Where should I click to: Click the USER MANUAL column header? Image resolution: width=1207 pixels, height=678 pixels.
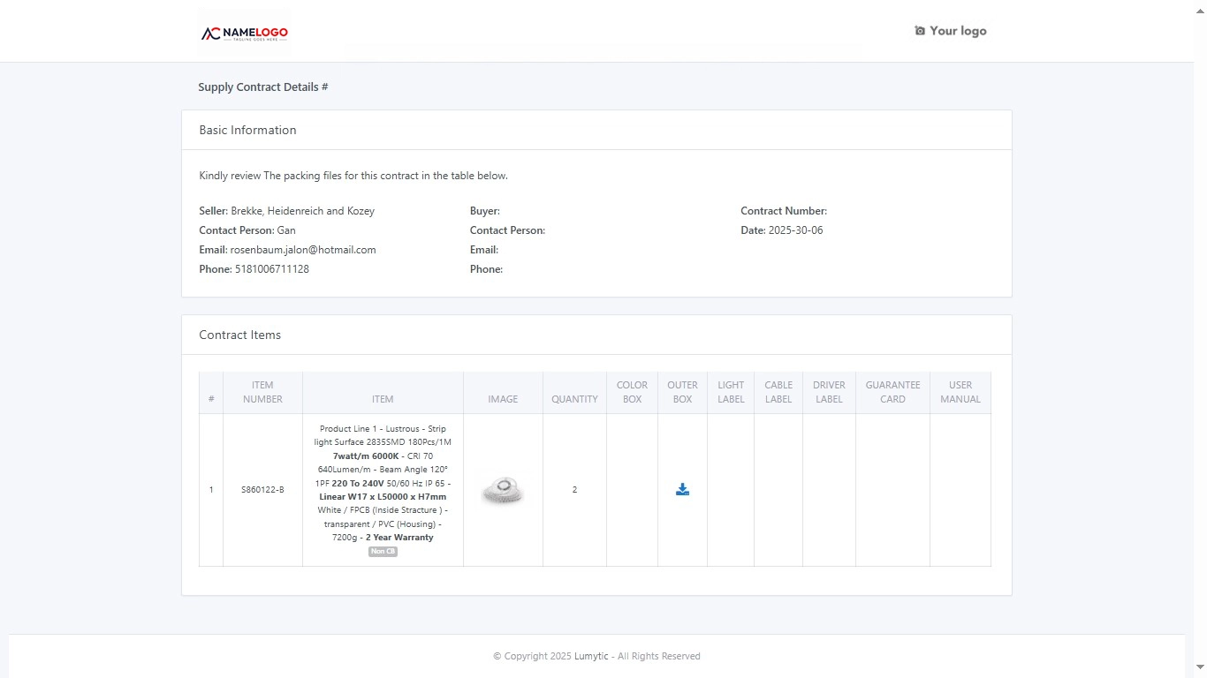(960, 392)
